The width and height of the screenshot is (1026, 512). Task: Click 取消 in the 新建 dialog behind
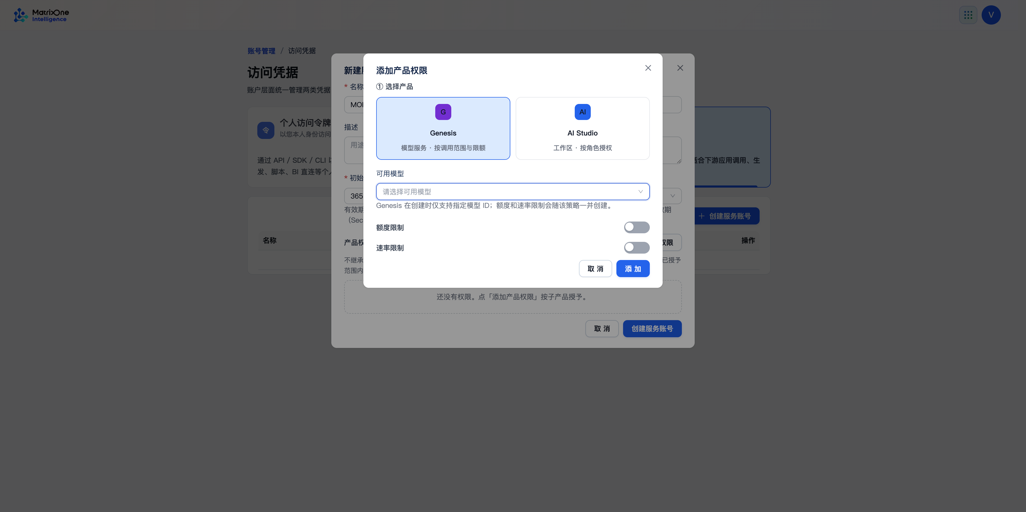point(602,329)
